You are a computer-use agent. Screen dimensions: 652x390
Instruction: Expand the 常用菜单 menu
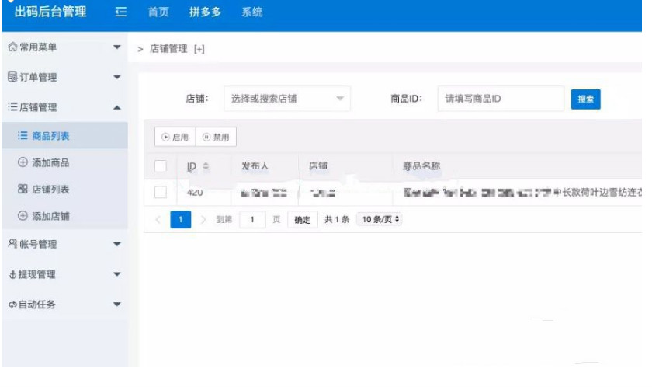(64, 47)
